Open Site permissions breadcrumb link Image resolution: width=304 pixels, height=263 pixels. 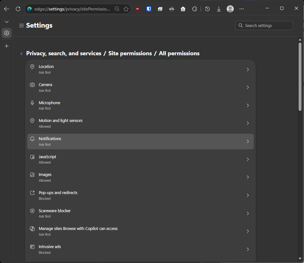(130, 53)
